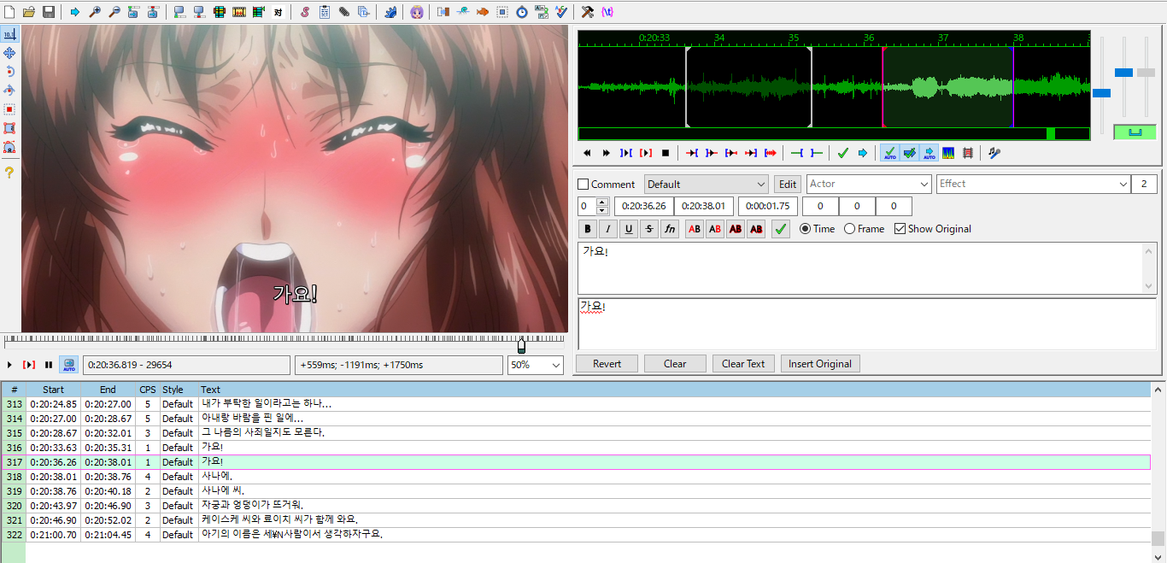Select the Frame radio button
This screenshot has width=1167, height=563.
click(849, 229)
